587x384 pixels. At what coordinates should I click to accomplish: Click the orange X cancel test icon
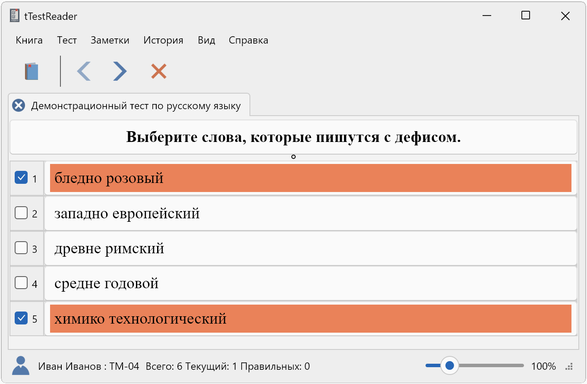(x=158, y=71)
